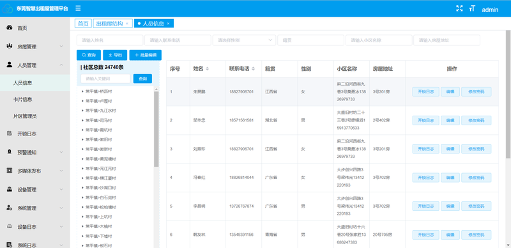The image size is (511, 248).
Task: Click 修改密码 button for 20号705房 row
Action: click(x=476, y=235)
